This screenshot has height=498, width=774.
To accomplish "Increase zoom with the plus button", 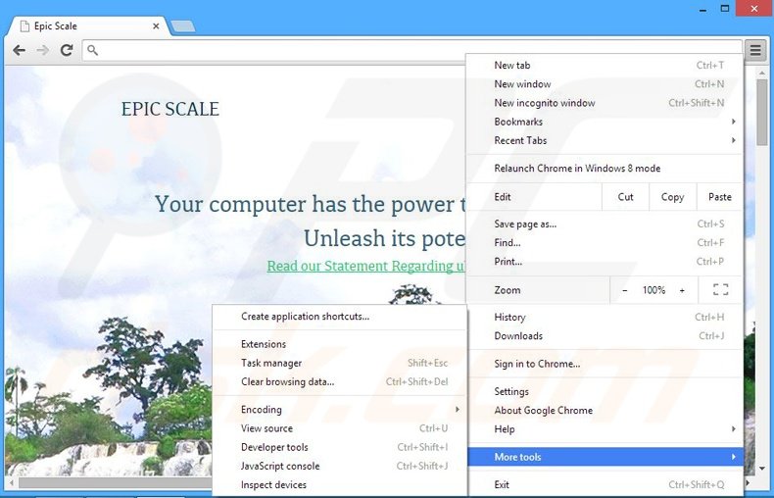I will tap(682, 290).
